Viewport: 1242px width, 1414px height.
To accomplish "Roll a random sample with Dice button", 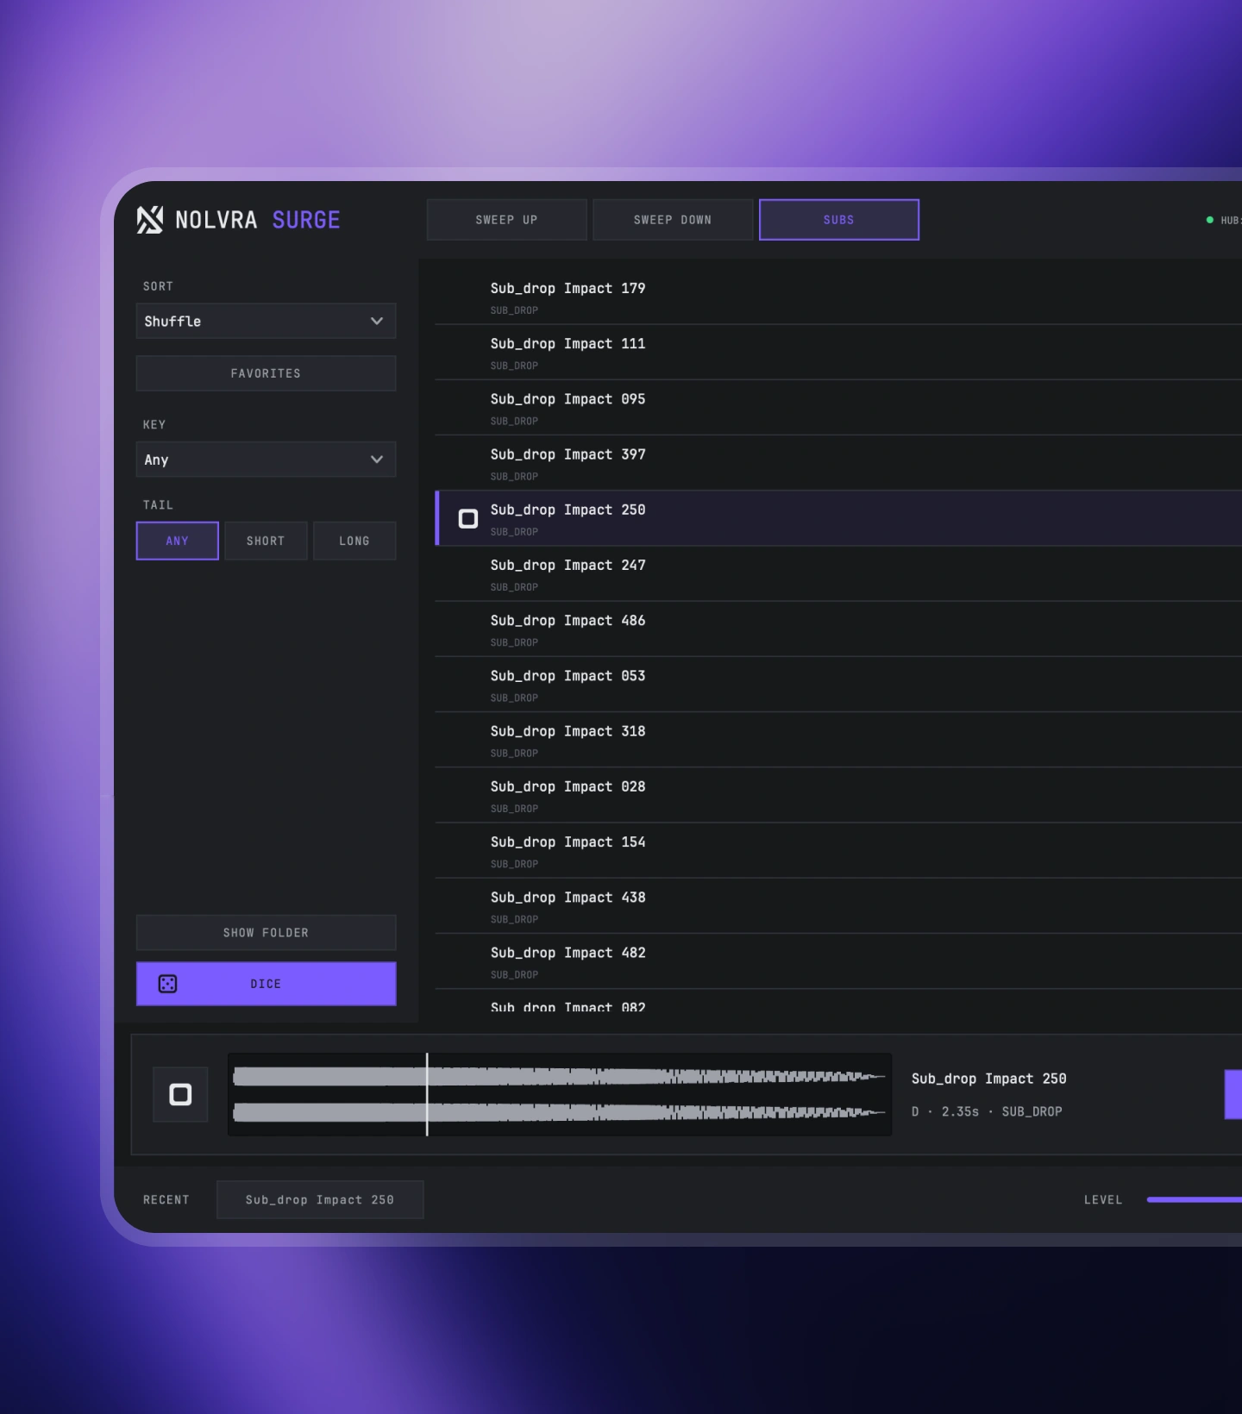I will pyautogui.click(x=266, y=984).
